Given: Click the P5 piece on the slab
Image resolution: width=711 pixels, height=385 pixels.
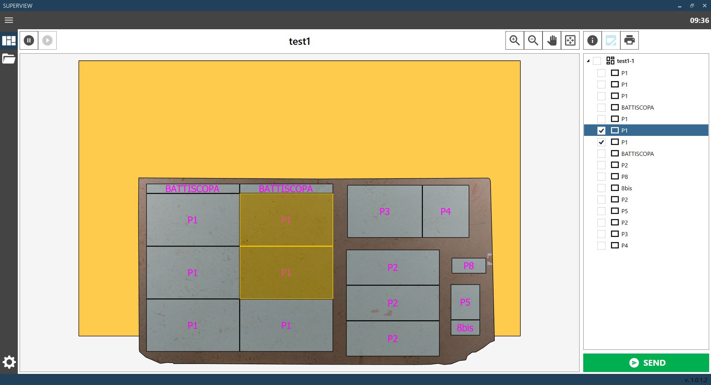Looking at the screenshot, I should click(x=465, y=302).
